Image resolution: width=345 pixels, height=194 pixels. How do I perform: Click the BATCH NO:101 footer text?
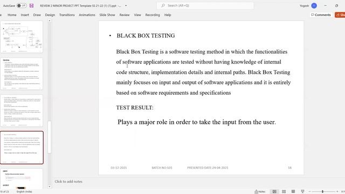[162, 168]
